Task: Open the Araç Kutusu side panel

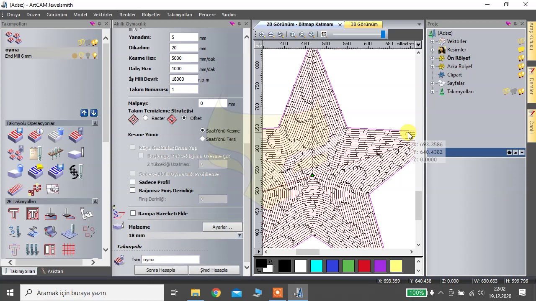Action: coord(531,42)
